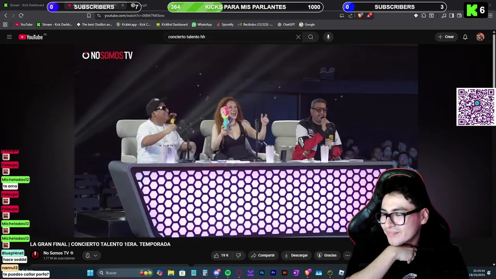The height and width of the screenshot is (279, 496).
Task: Open the browser extensions puzzle icon
Action: click(424, 15)
